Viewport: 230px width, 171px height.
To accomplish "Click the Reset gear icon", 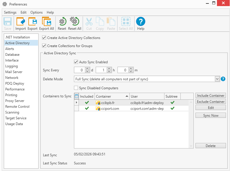I will 62,21.
